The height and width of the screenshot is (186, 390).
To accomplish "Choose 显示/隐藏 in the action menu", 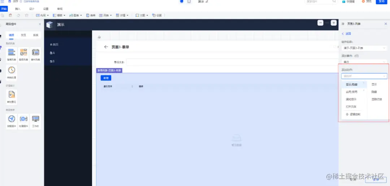I will (x=354, y=85).
